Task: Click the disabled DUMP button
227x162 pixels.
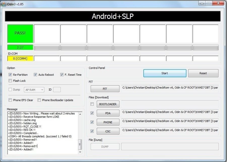Action: pyautogui.click(x=105, y=147)
